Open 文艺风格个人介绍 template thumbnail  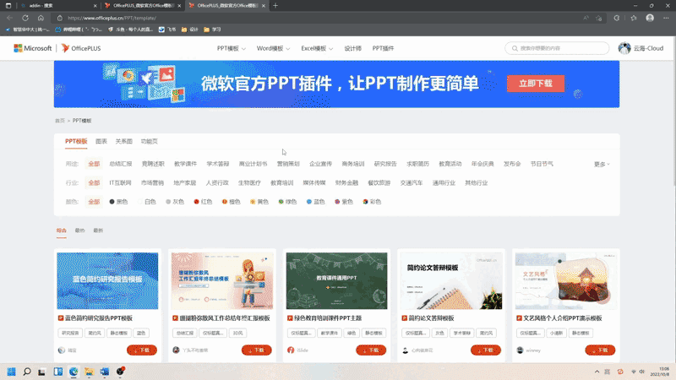[x=566, y=281]
